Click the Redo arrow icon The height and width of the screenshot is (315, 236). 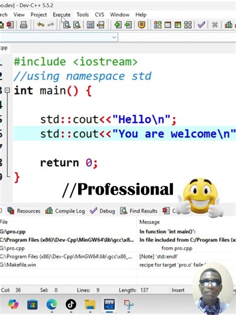51,25
